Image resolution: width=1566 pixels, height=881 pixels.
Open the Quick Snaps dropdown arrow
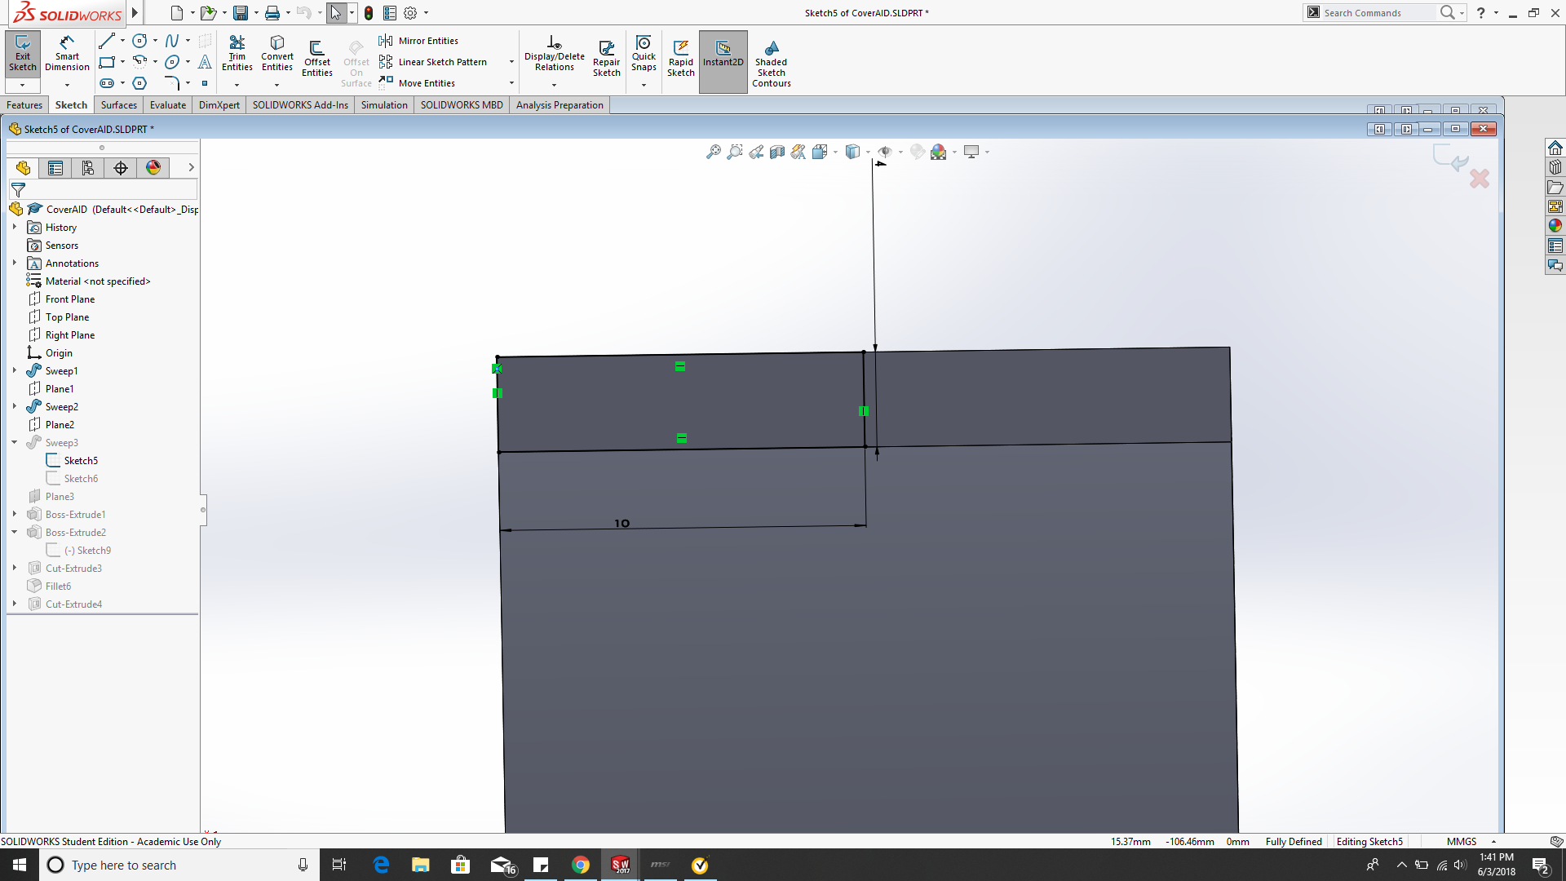pyautogui.click(x=644, y=85)
